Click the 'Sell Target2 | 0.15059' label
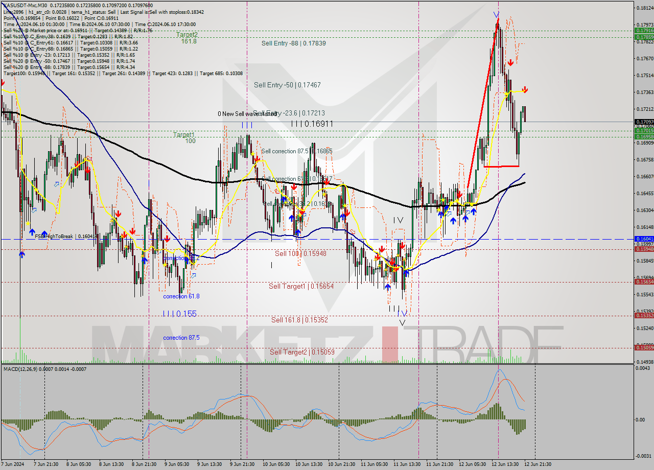The height and width of the screenshot is (470, 654). 302,352
